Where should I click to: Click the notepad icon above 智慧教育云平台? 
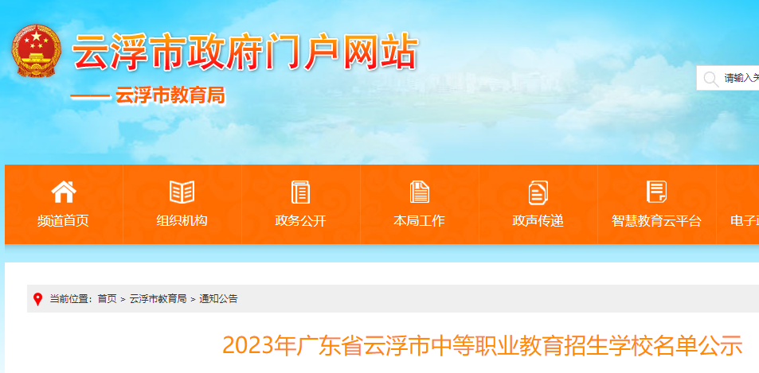(656, 192)
